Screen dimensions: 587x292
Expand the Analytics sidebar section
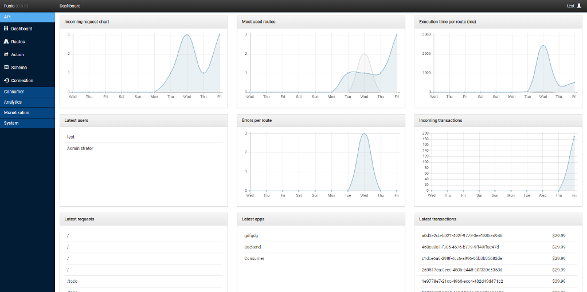click(13, 102)
